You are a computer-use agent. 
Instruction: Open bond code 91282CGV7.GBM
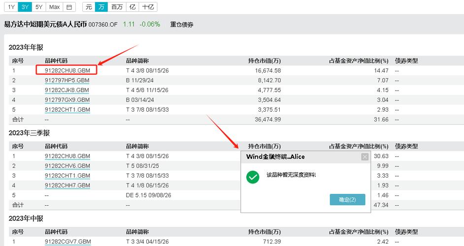coord(68,241)
